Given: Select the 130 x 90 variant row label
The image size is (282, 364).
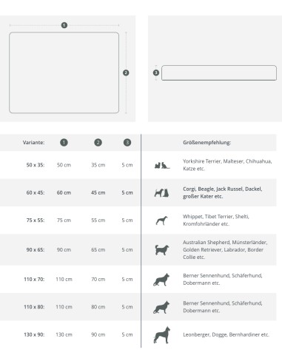Looking at the screenshot, I should (34, 334).
